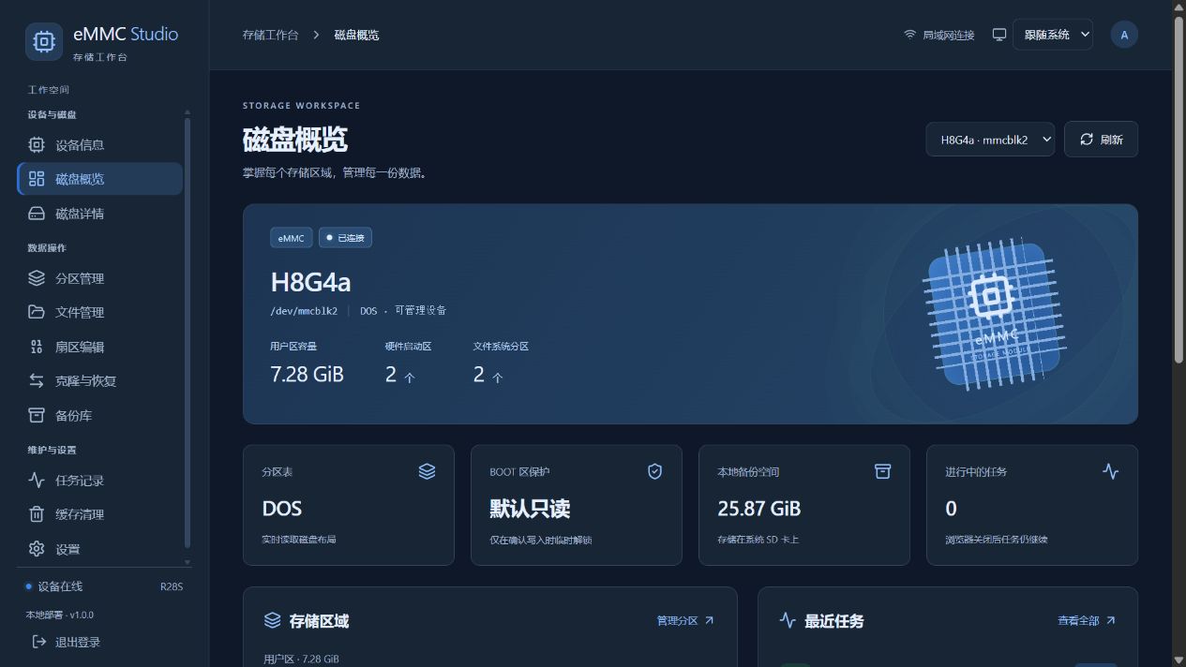Click the 刷新 button
The width and height of the screenshot is (1186, 667).
pyautogui.click(x=1101, y=140)
